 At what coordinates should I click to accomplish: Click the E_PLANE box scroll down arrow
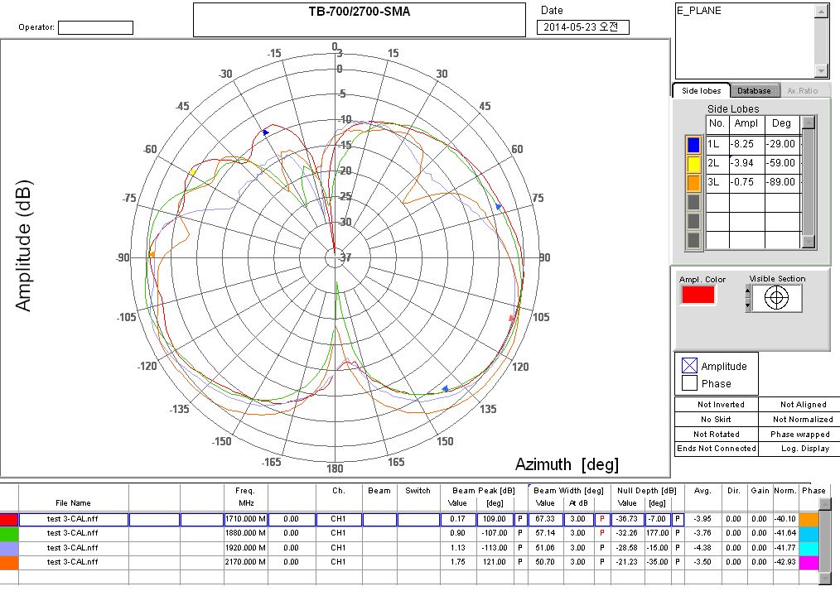coord(821,71)
